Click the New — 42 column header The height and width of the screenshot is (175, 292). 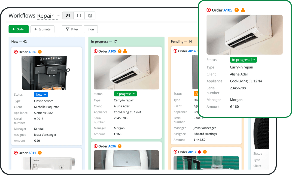[19, 41]
